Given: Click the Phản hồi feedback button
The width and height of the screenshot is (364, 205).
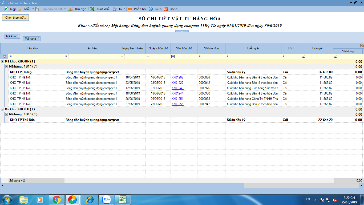Looking at the screenshot, I should tap(137, 9).
